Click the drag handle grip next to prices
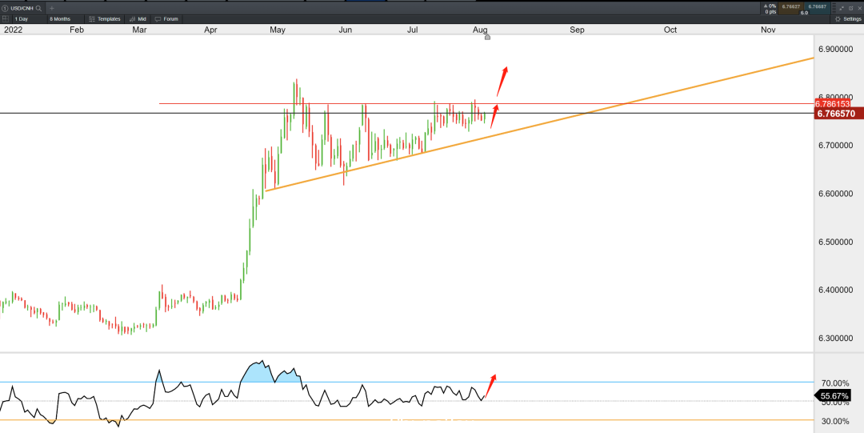The width and height of the screenshot is (864, 433). [x=834, y=8]
